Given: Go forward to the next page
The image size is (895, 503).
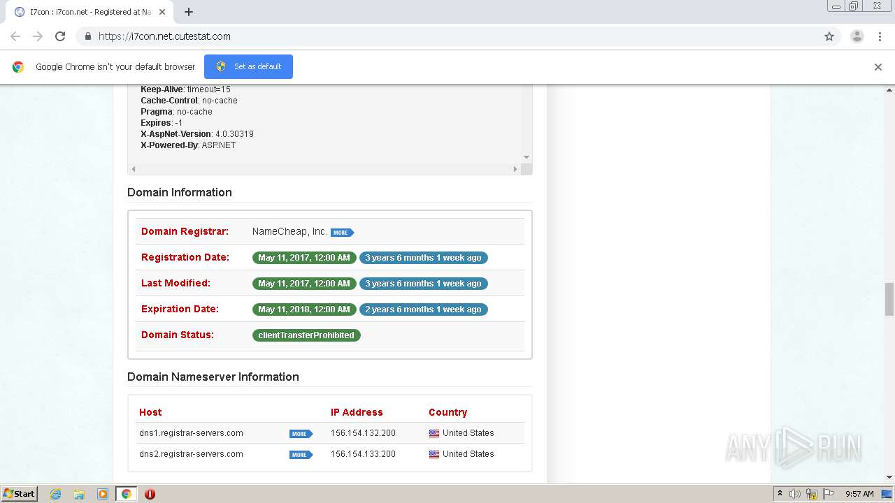Looking at the screenshot, I should click(38, 36).
